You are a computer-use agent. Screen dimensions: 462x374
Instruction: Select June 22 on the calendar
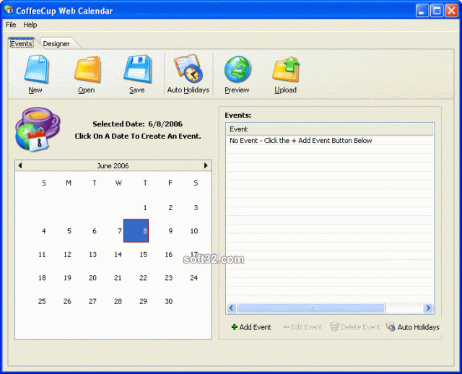pos(143,278)
